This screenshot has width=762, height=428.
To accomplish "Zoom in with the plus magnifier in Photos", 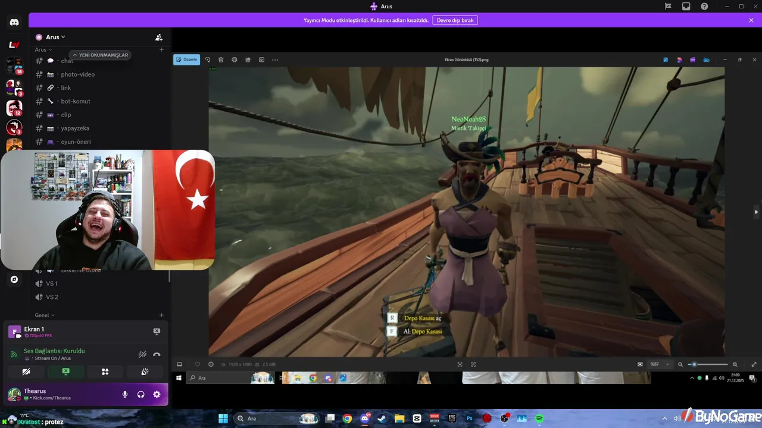I will pyautogui.click(x=735, y=364).
